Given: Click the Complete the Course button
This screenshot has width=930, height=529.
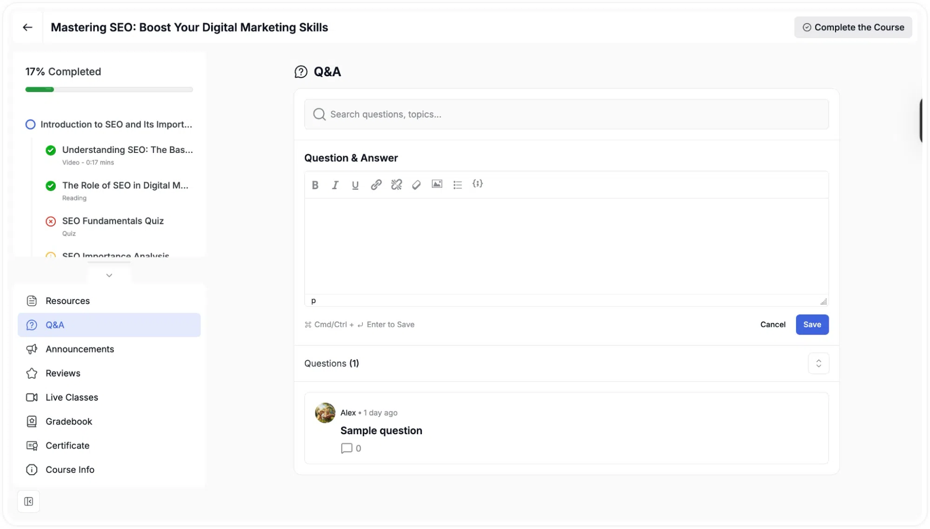Looking at the screenshot, I should [x=853, y=27].
